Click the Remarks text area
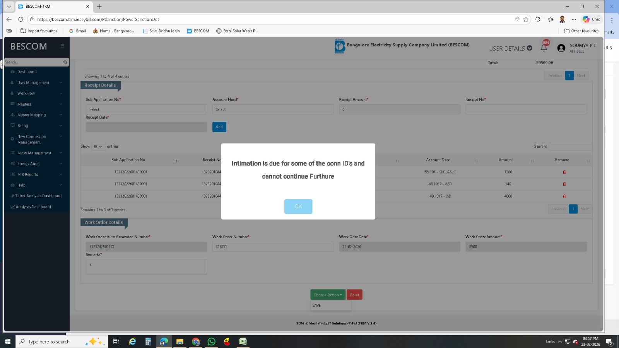The width and height of the screenshot is (619, 348). [146, 267]
